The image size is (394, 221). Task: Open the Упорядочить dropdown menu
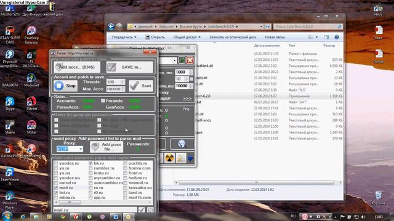pos(124,37)
